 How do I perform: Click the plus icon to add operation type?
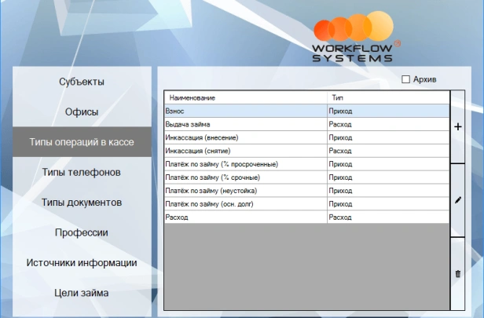pyautogui.click(x=458, y=126)
